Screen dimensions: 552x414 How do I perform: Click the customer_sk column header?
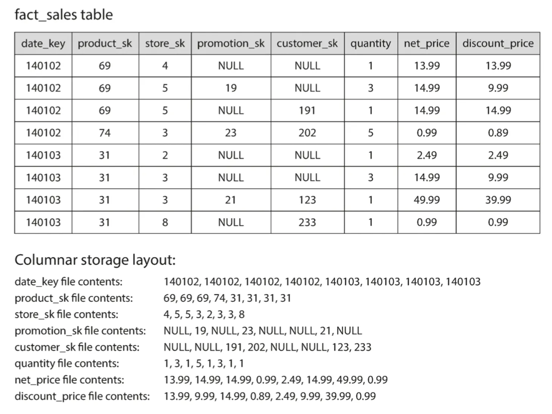click(x=307, y=43)
